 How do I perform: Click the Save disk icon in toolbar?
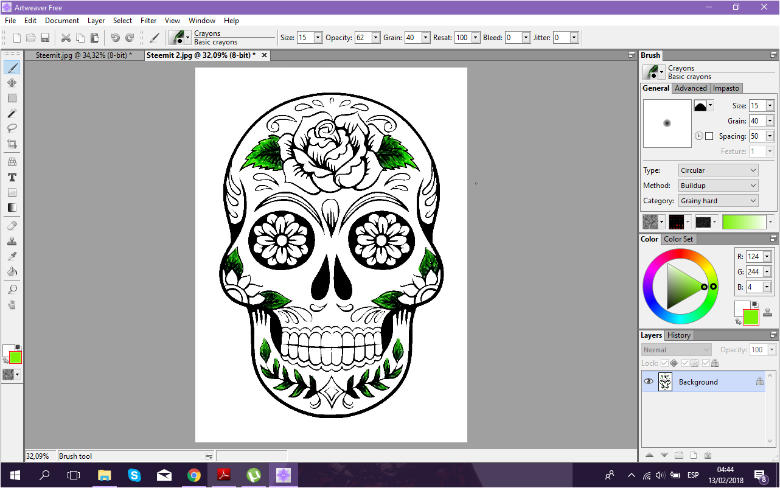[x=45, y=38]
